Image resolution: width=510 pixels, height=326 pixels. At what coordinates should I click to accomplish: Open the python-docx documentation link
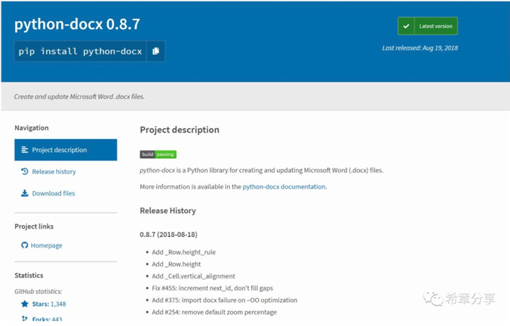pos(284,186)
